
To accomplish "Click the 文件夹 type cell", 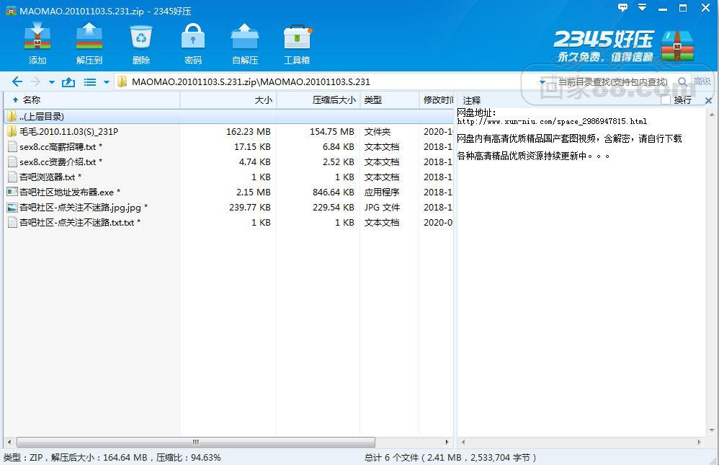I will 378,132.
